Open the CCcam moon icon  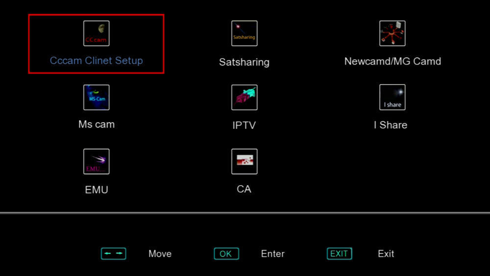click(96, 33)
